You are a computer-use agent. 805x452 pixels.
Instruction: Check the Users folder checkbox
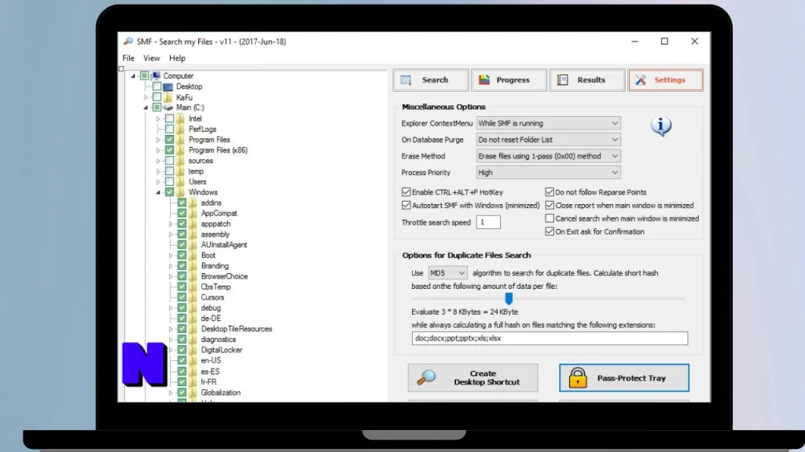pos(170,181)
